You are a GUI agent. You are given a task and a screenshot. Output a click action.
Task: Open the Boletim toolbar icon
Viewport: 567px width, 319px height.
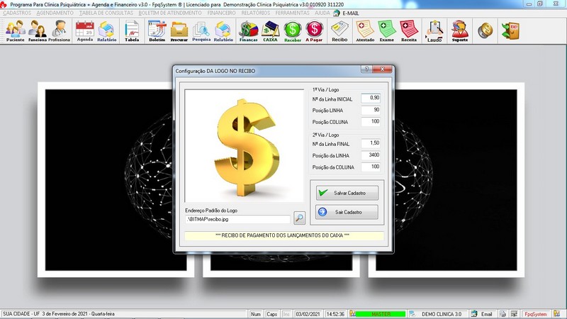(157, 31)
